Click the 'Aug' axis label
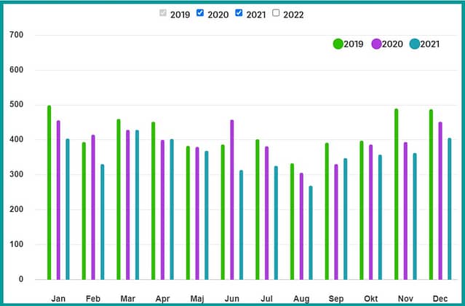465x306 pixels. pos(301,299)
